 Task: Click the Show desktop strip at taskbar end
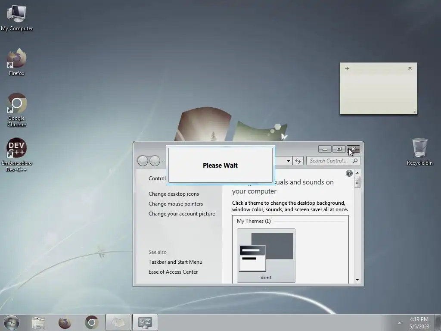tap(438, 322)
